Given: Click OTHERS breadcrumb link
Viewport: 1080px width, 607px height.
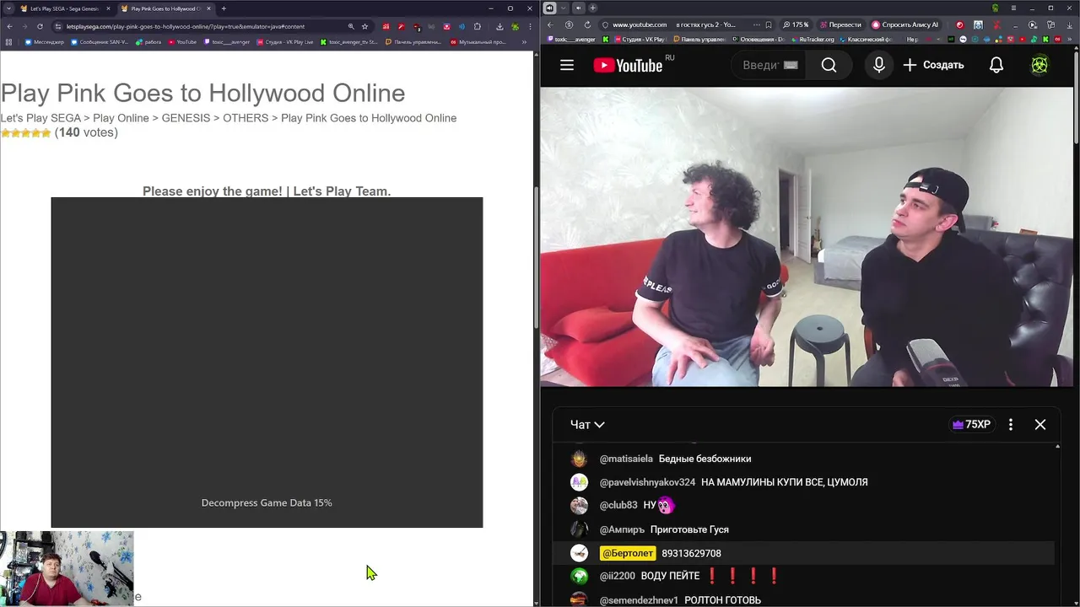Looking at the screenshot, I should [246, 118].
